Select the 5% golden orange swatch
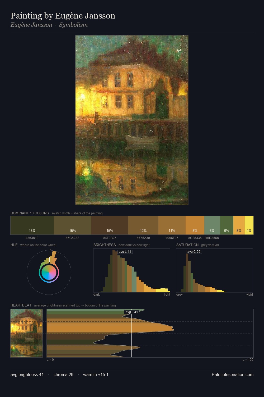The height and width of the screenshot is (397, 264). 239,225
